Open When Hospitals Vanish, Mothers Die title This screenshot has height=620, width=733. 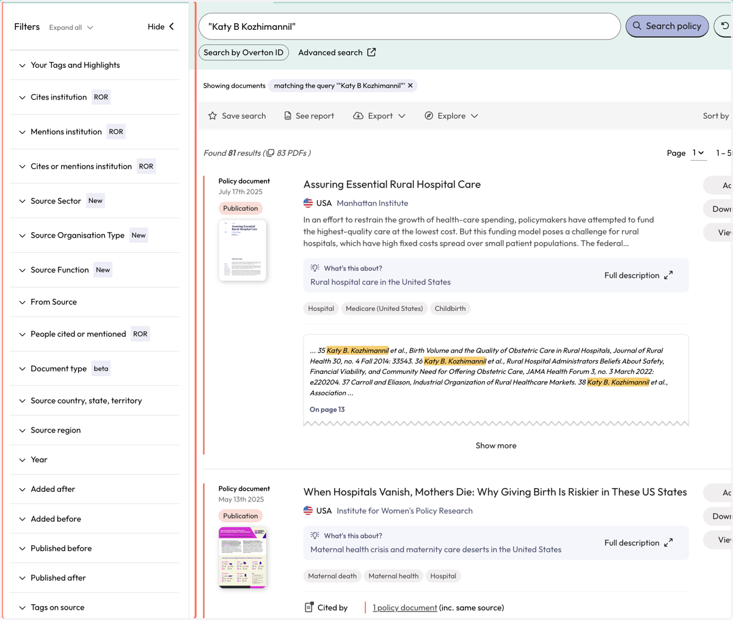[495, 492]
